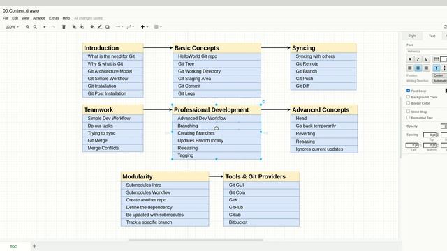The width and height of the screenshot is (447, 251).
Task: Click the 00.Content.drawio file title
Action: [21, 11]
